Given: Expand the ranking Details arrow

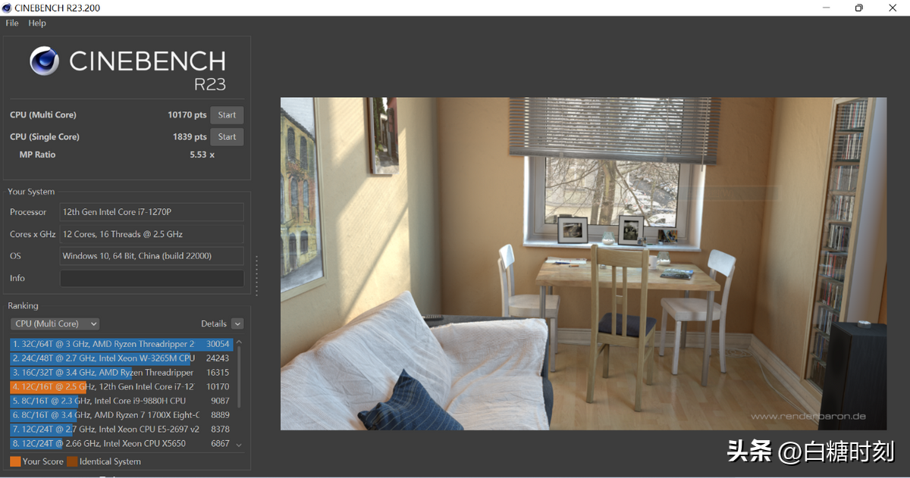Looking at the screenshot, I should pyautogui.click(x=237, y=323).
